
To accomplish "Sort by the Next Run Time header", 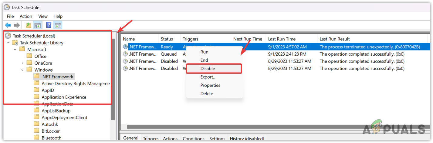I will (249, 39).
